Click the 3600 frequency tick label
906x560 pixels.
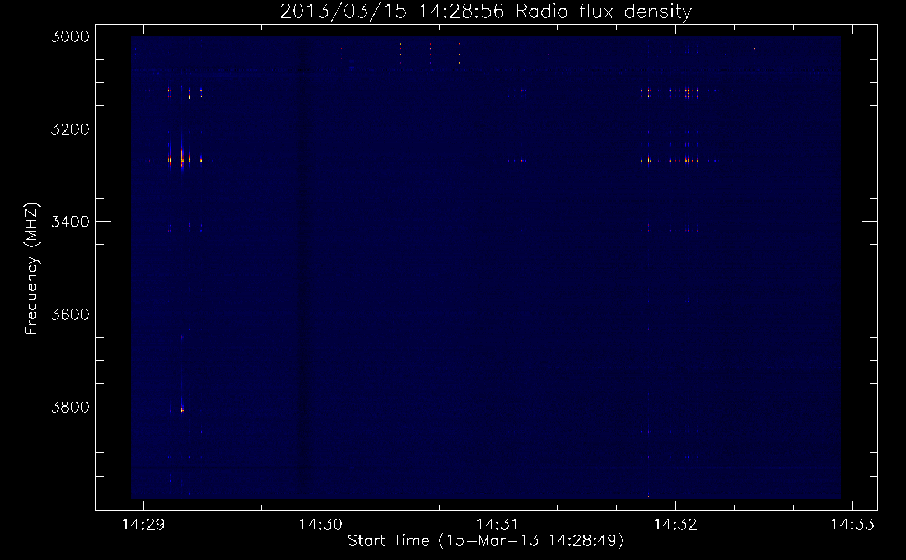click(70, 314)
